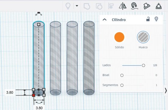
Task: Expand the right side panel chevron
Action: pos(166,90)
